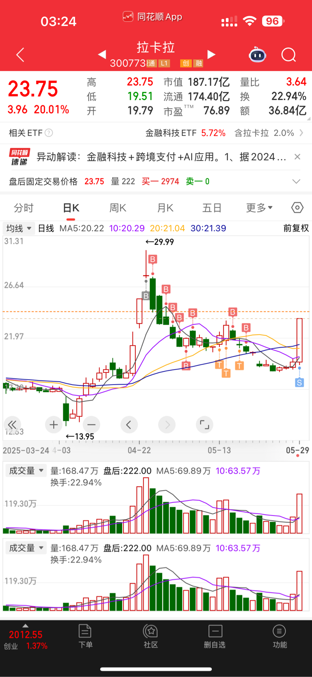Change the 前复权 adjustment mode
Screen dimensions: 312x677
click(296, 228)
